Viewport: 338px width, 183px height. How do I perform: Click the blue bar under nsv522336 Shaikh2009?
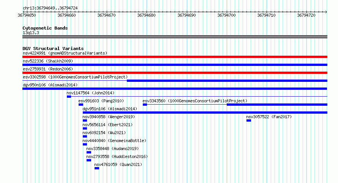pos(175,65)
